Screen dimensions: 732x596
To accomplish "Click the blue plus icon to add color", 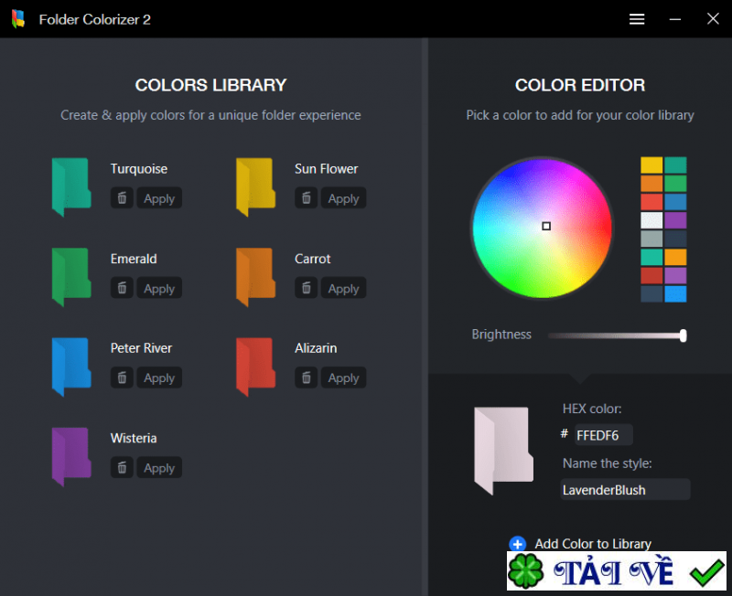I will click(x=517, y=544).
